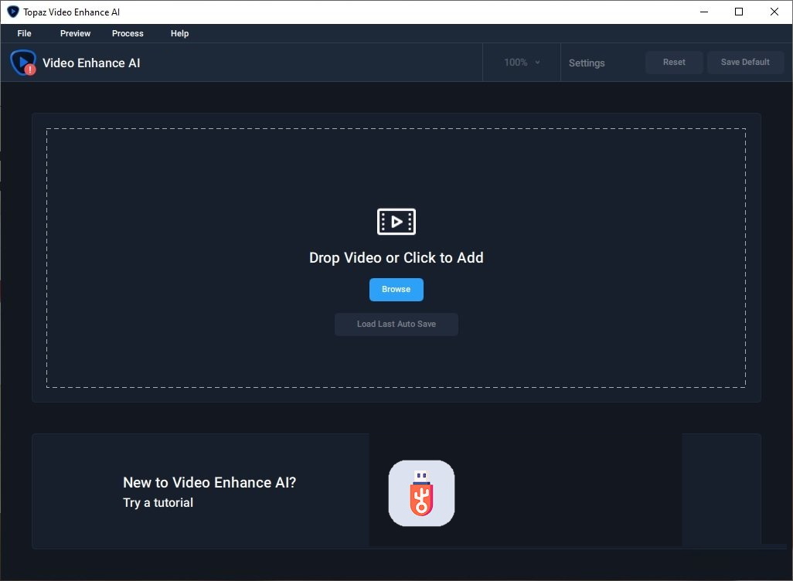793x581 pixels.
Task: Click the Try a tutorial text
Action: tap(158, 503)
